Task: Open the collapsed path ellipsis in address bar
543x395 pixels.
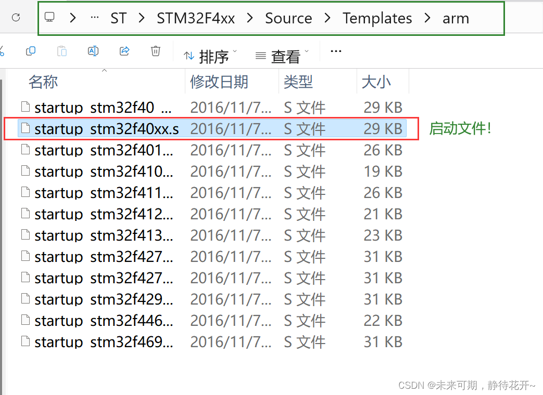Action: pyautogui.click(x=94, y=17)
